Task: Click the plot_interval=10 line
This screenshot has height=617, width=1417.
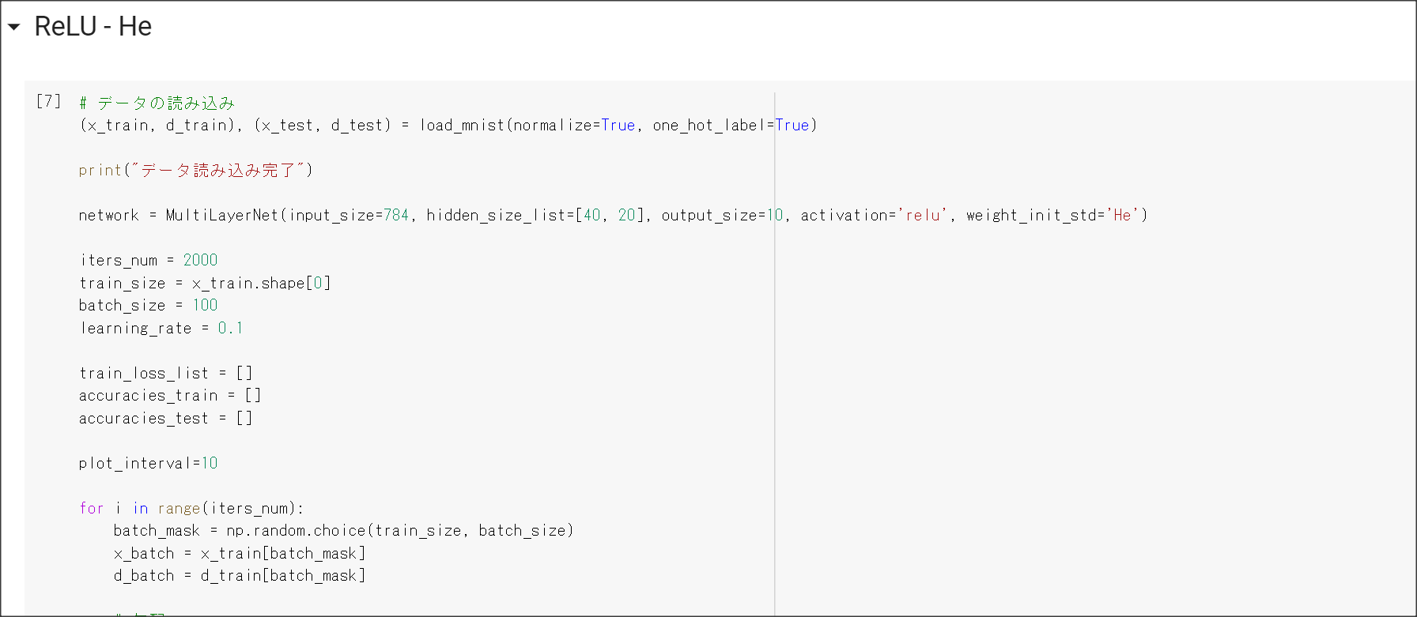Action: (x=148, y=463)
